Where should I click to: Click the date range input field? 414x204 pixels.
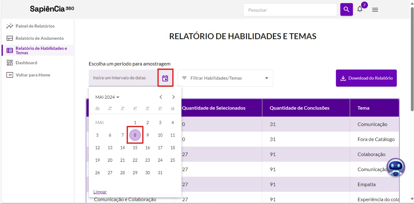coord(123,78)
